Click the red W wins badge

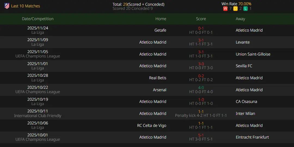click(x=225, y=9)
